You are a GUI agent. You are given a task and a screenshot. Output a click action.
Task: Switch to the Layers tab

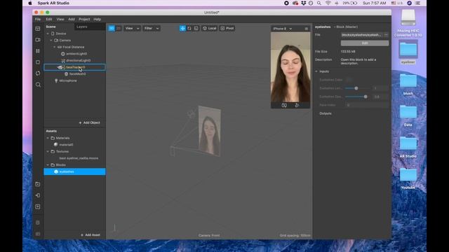82,27
